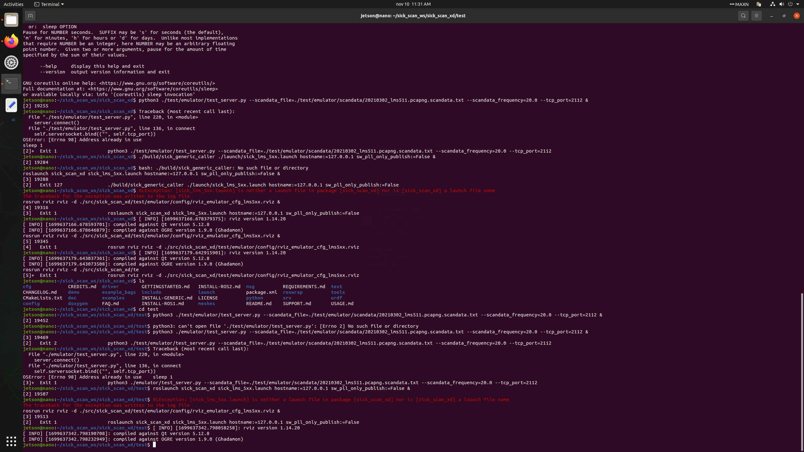
Task: Open Settings from the dock
Action: [x=11, y=62]
